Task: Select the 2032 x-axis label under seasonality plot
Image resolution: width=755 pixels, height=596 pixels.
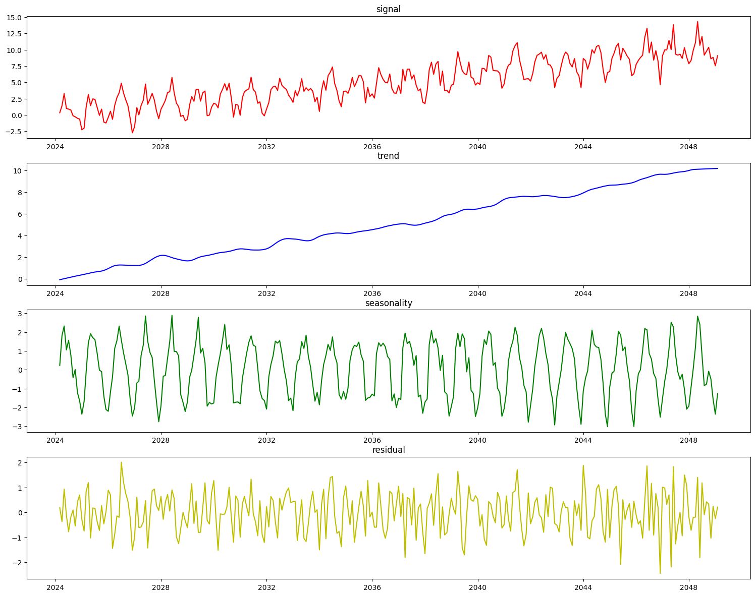Action: coord(266,441)
